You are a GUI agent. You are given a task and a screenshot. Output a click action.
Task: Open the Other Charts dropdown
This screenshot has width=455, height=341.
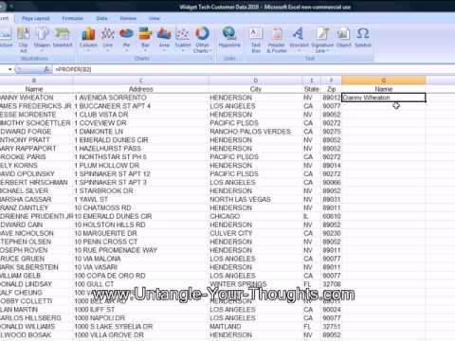[x=202, y=40]
